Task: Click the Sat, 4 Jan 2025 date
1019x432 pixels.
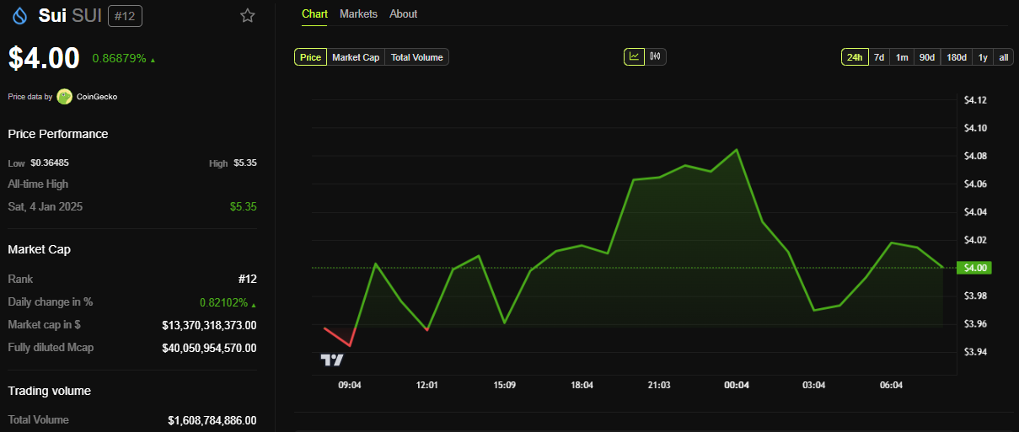Action: [45, 206]
